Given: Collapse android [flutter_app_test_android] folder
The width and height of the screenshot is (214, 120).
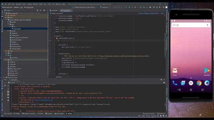Looking at the screenshot, I should pyautogui.click(x=6, y=20).
